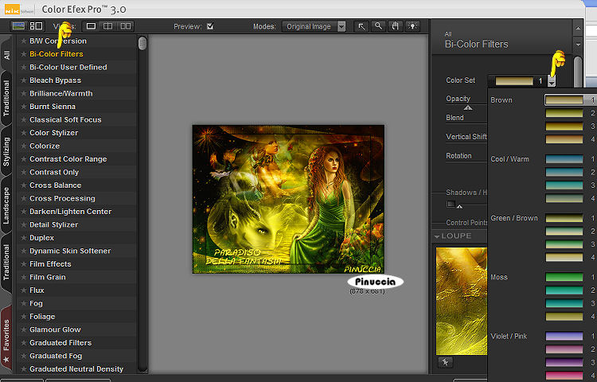Click the filter list scrollbar handle
The width and height of the screenshot is (597, 382).
click(x=142, y=43)
